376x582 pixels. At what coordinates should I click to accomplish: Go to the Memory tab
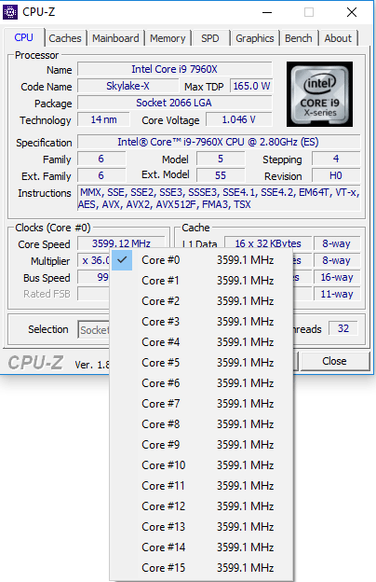click(x=168, y=38)
